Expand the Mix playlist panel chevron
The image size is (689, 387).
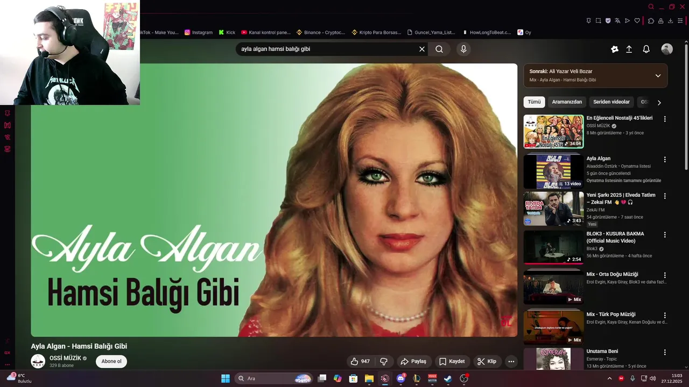658,76
